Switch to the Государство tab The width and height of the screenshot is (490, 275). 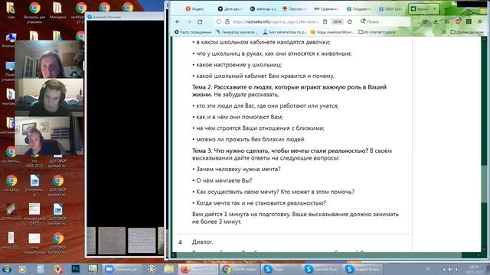[x=358, y=9]
